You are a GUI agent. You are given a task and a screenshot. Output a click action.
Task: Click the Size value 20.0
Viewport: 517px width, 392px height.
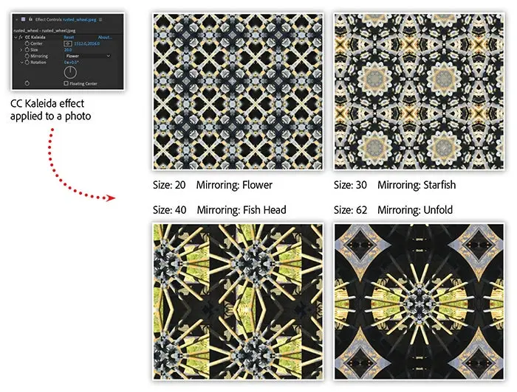[x=68, y=49]
